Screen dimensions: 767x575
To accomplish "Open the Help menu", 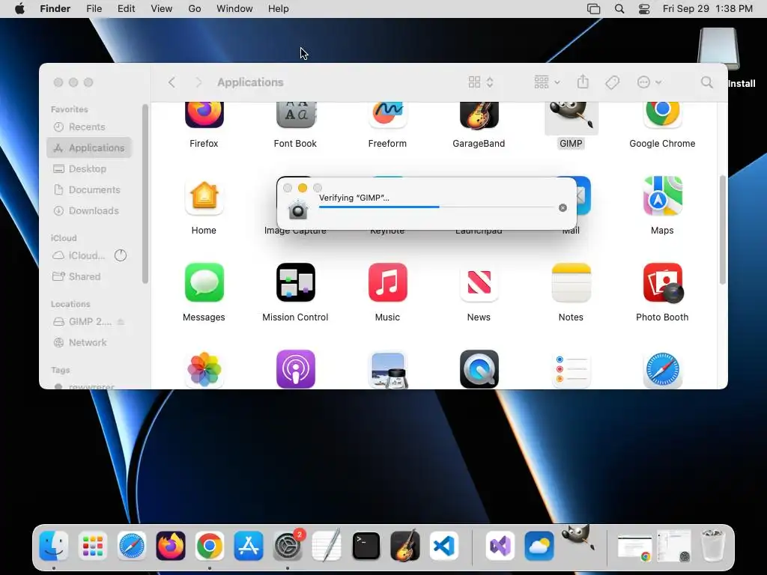I will click(x=279, y=9).
